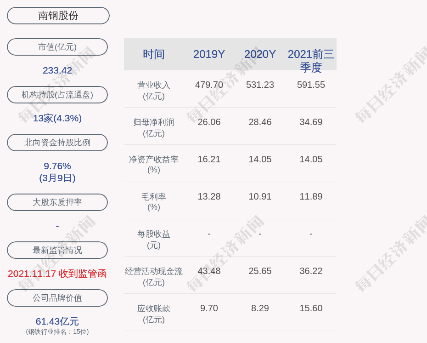The image size is (427, 343).
Task: Click the net profit value 28.46
Action: click(260, 122)
